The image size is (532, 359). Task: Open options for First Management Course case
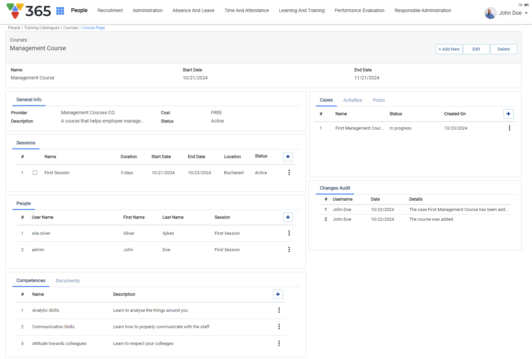click(x=509, y=128)
